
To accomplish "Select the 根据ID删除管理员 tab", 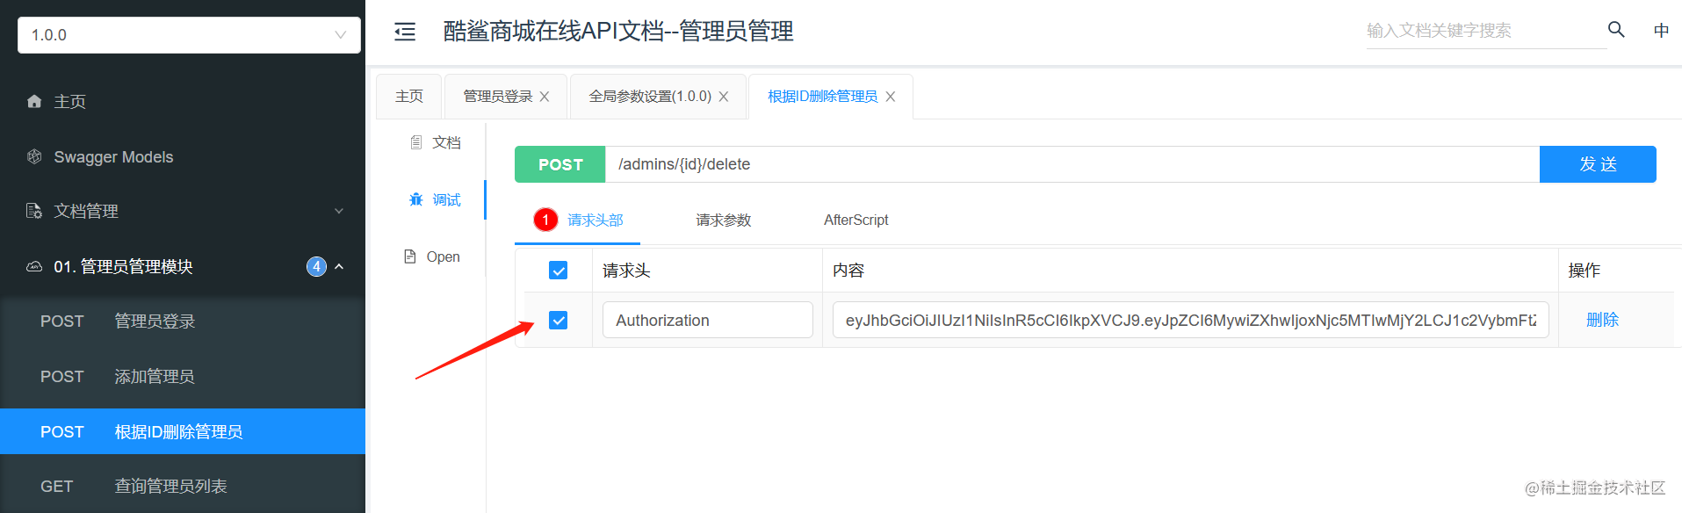I will click(x=822, y=97).
